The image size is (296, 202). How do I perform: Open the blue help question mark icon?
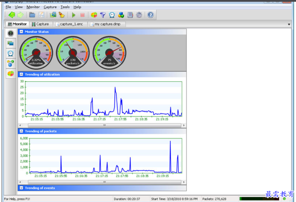pyautogui.click(x=150, y=15)
